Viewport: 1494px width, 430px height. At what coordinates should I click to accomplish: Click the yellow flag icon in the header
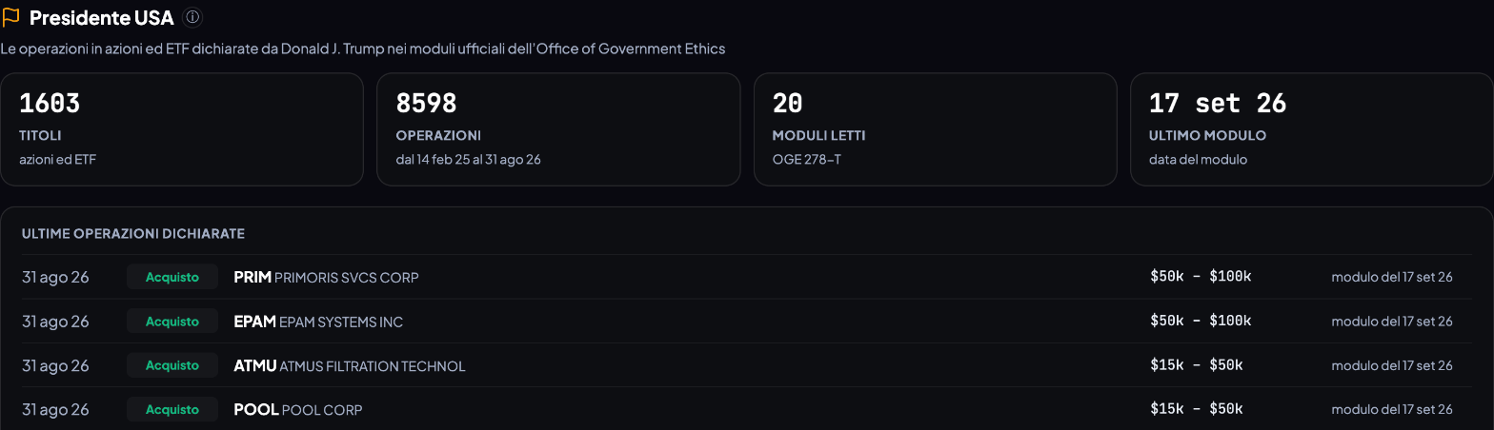click(11, 17)
